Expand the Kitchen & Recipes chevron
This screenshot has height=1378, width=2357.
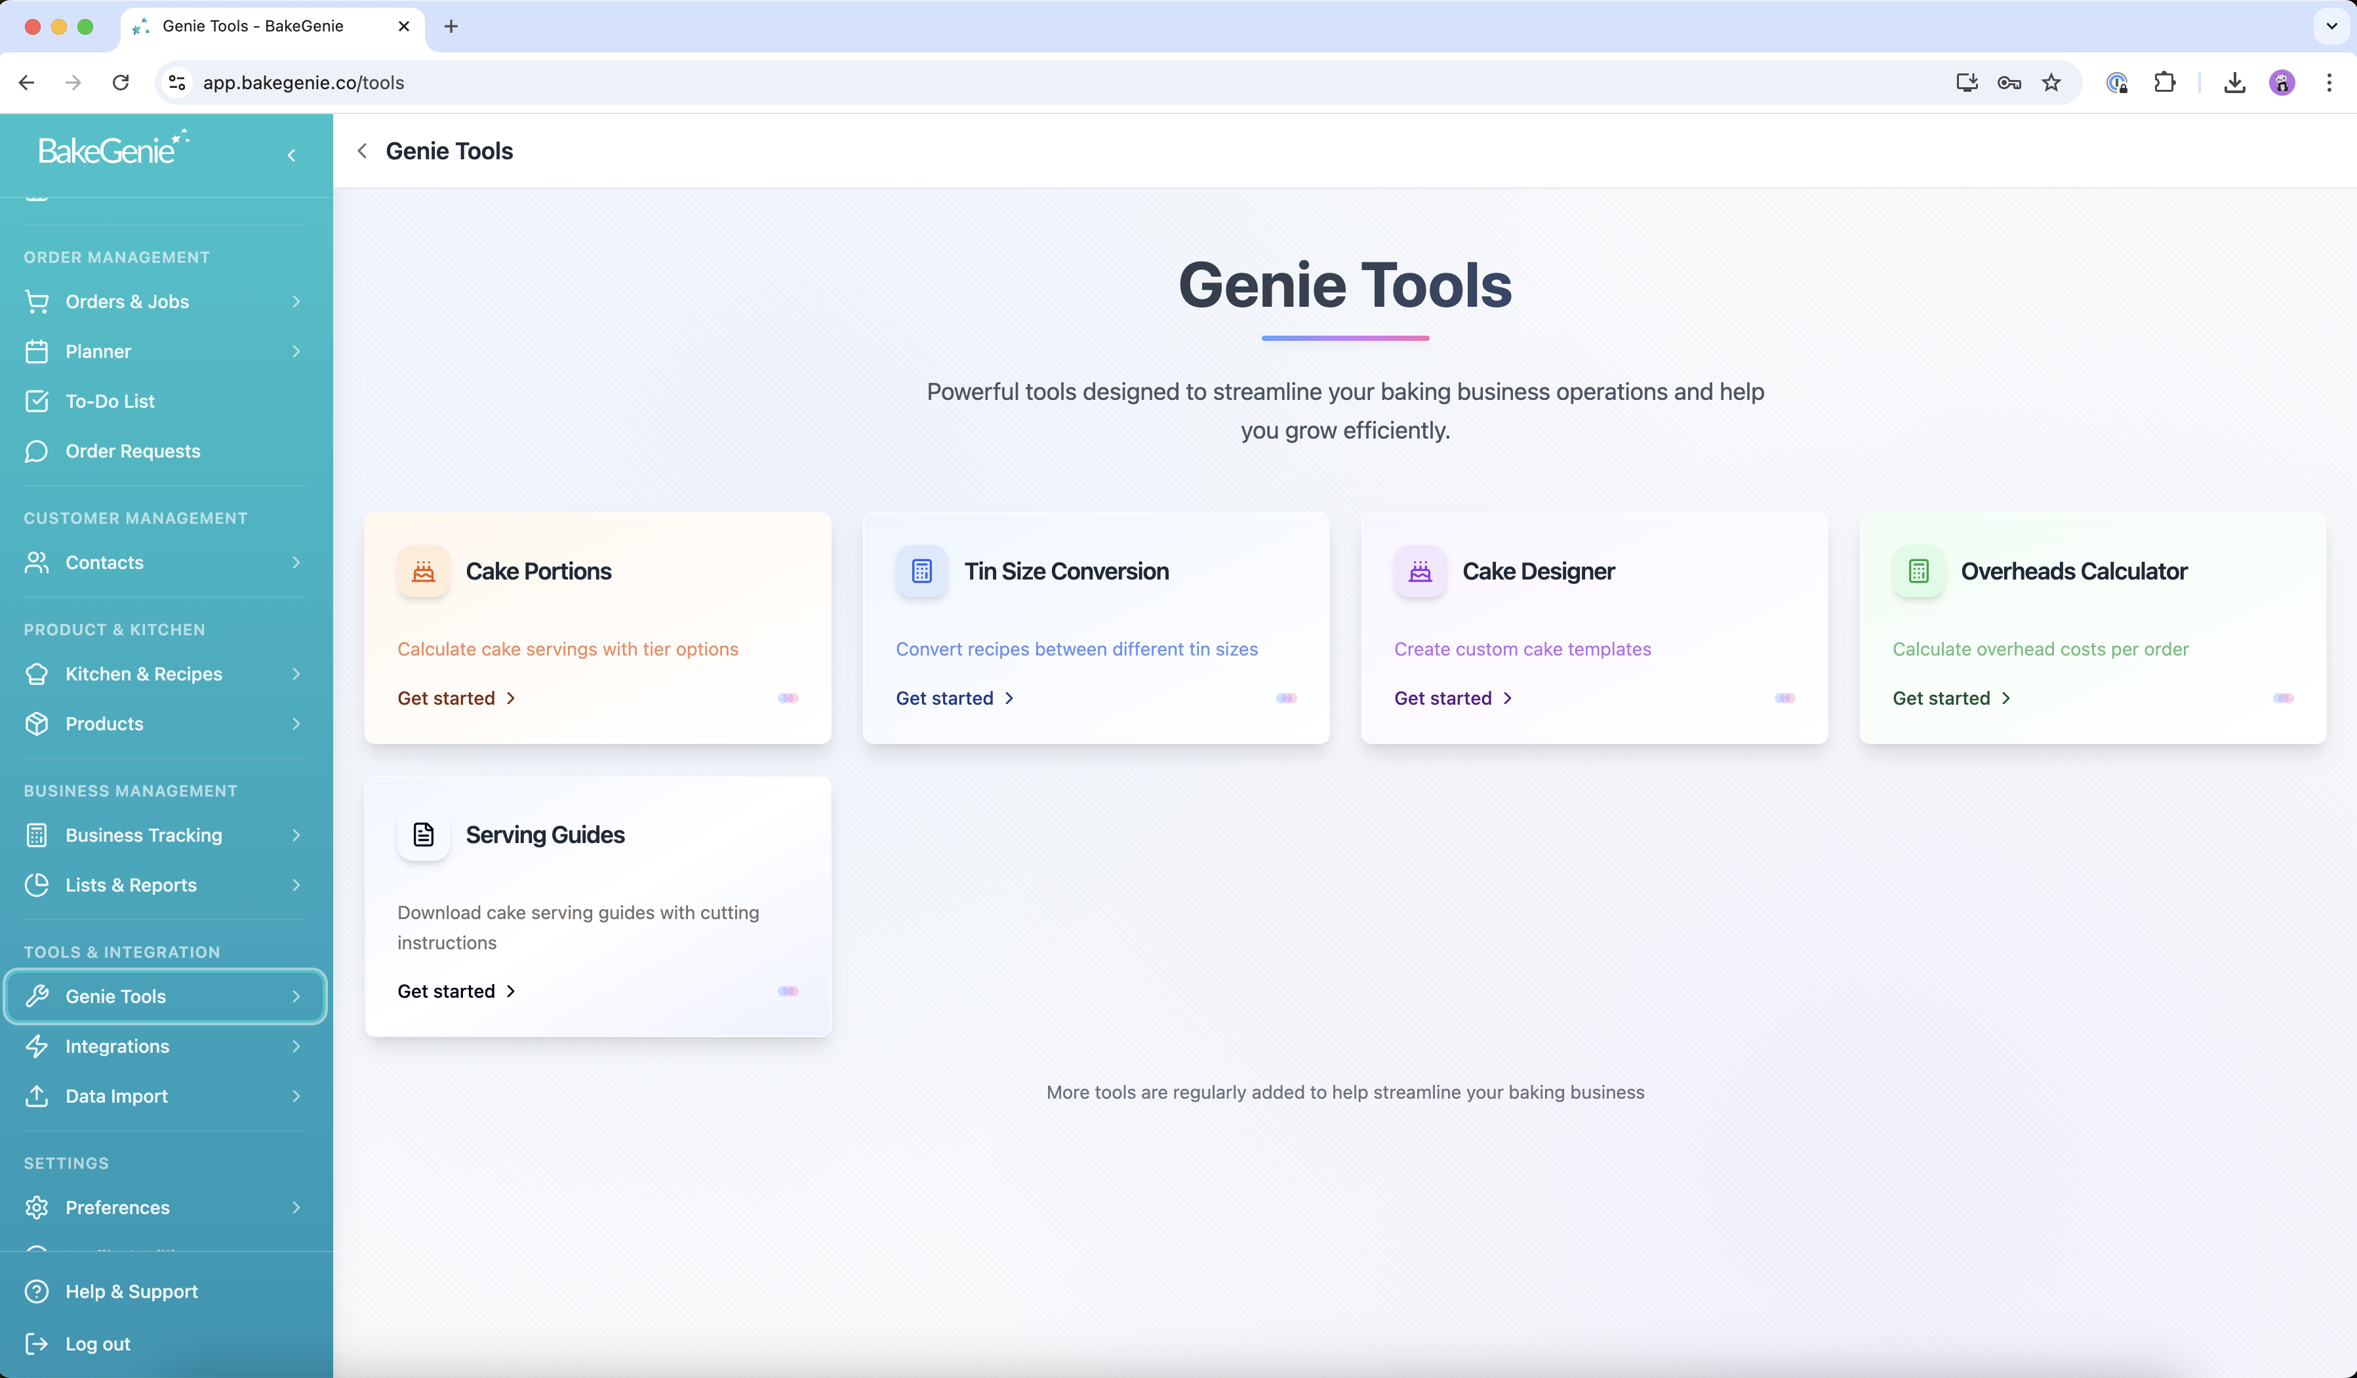click(296, 674)
